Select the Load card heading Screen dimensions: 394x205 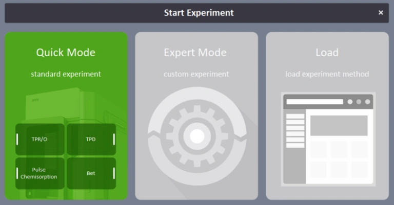(327, 53)
